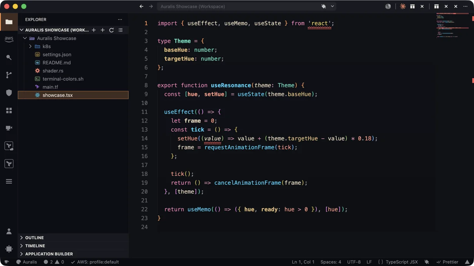Expand the OUTLINE section
474x266 pixels.
click(73, 238)
